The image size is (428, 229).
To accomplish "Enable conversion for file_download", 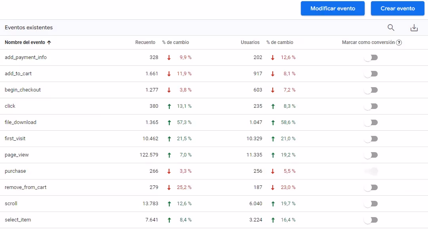I will tap(371, 122).
